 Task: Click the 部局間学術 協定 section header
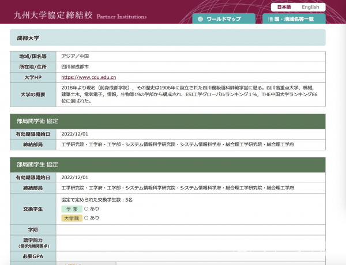click(x=168, y=121)
